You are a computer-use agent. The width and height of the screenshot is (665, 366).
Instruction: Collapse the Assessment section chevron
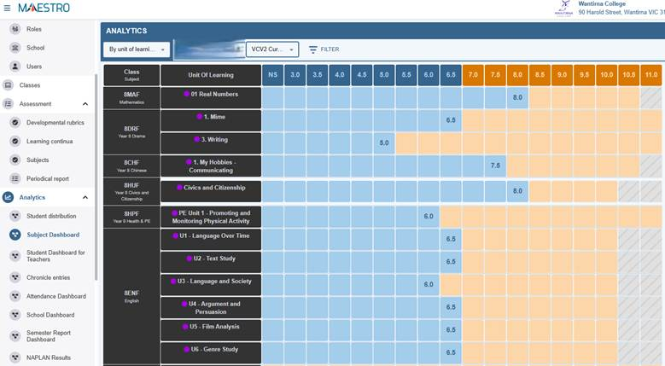point(85,104)
